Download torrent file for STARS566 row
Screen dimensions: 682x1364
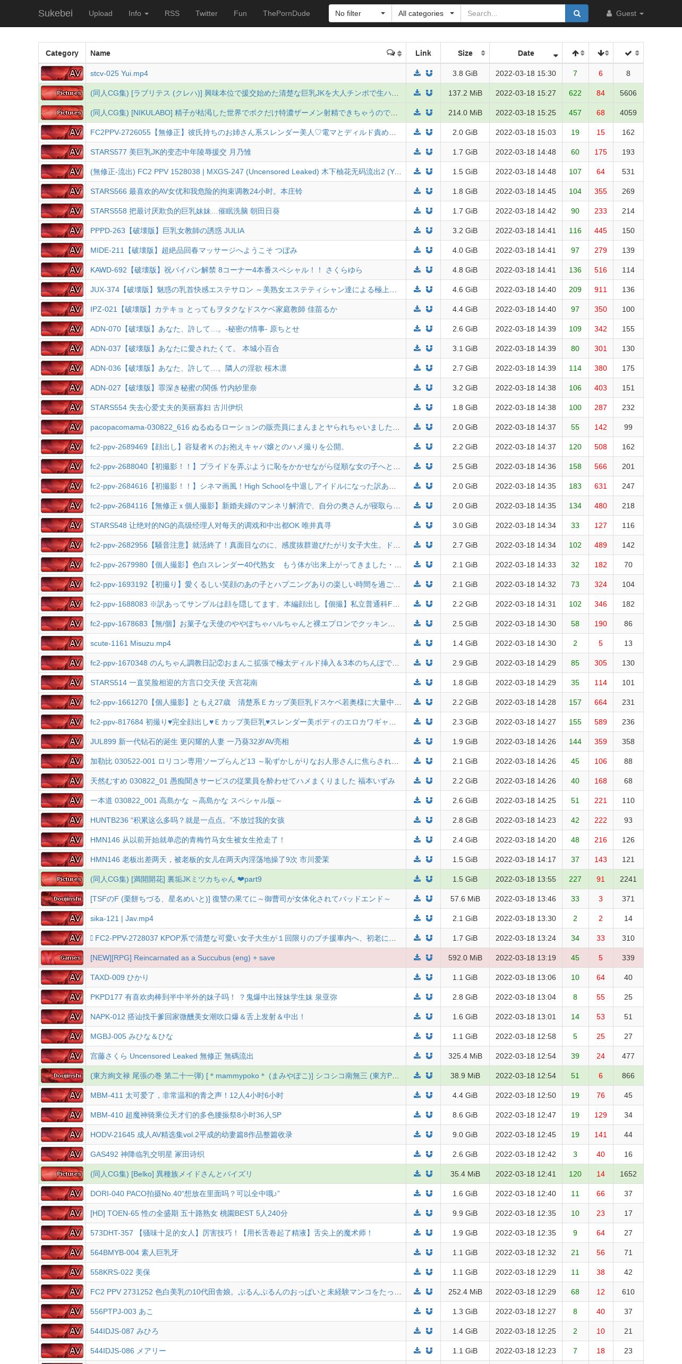click(417, 191)
